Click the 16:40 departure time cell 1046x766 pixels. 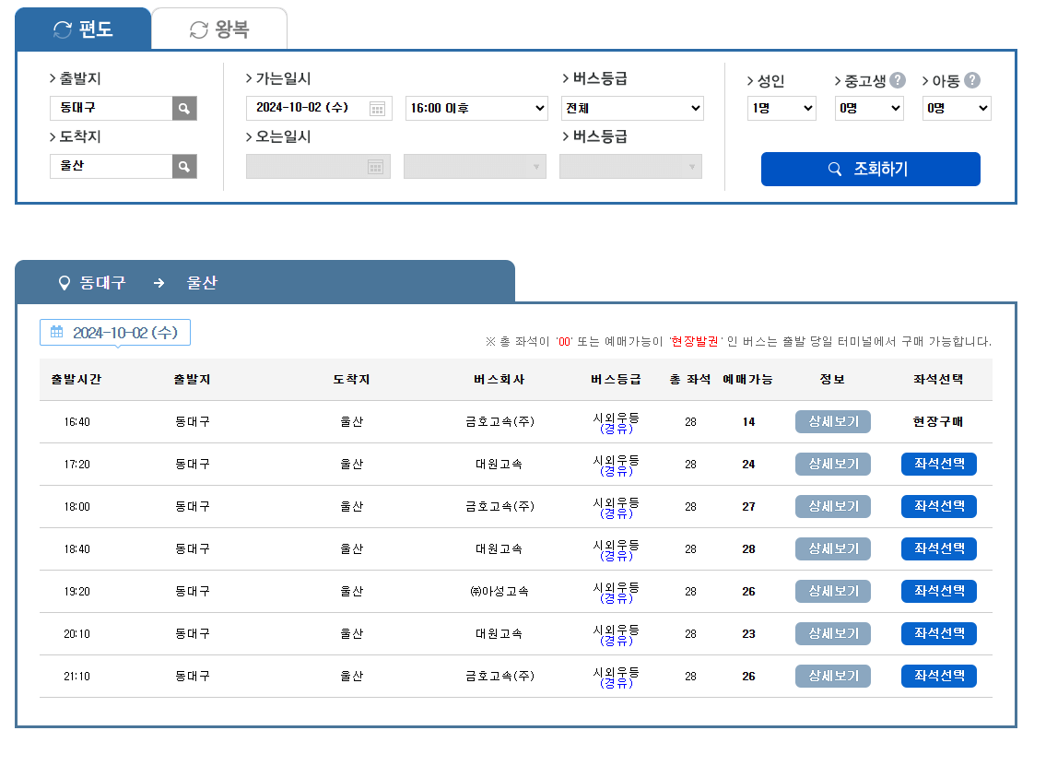76,421
